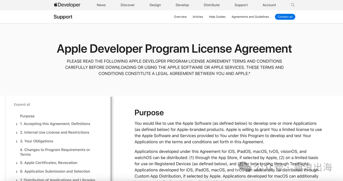This screenshot has height=181, width=343.
Task: Open the Discover menu item
Action: pos(128,5)
